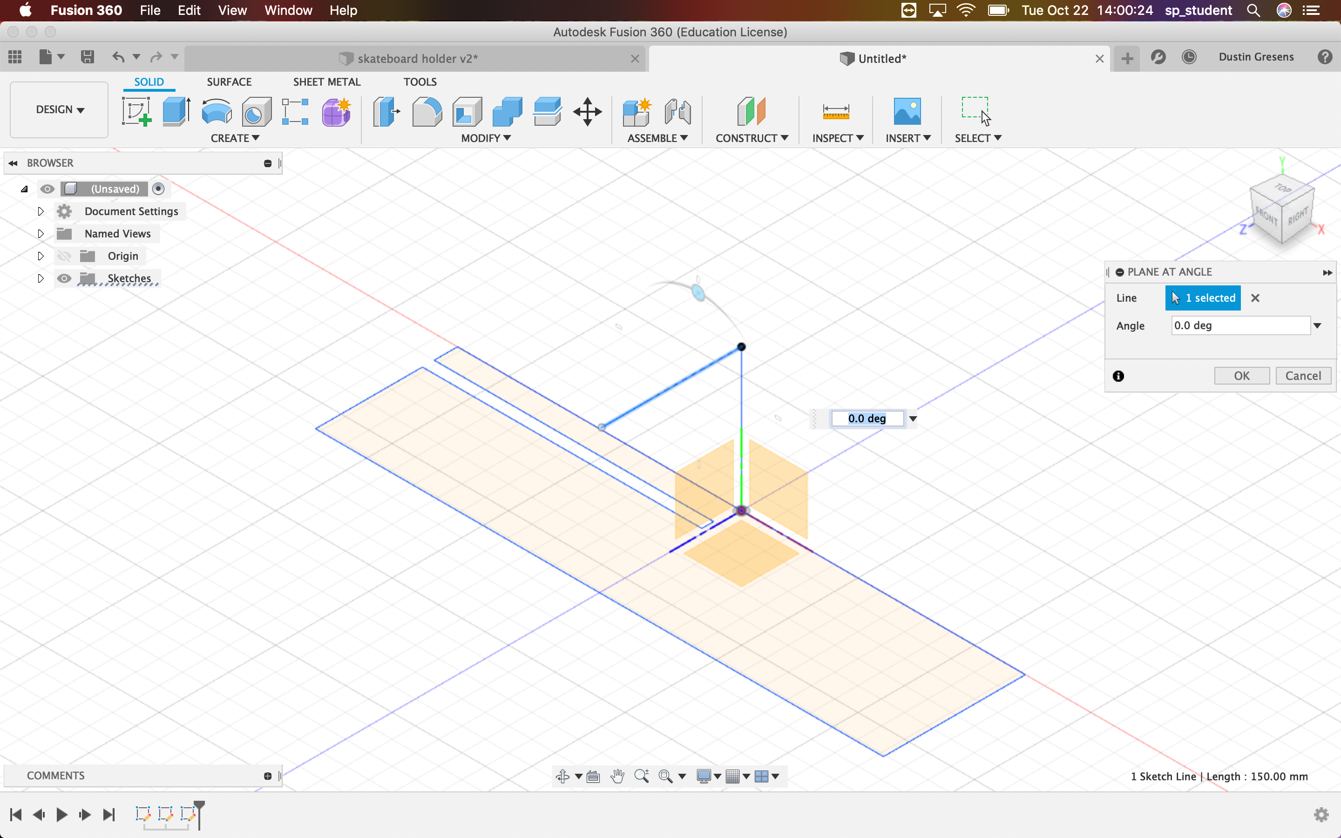Select the Shell tool icon
The image size is (1341, 838).
tap(466, 110)
